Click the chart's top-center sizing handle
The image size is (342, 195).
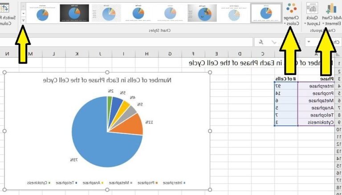tap(107, 72)
